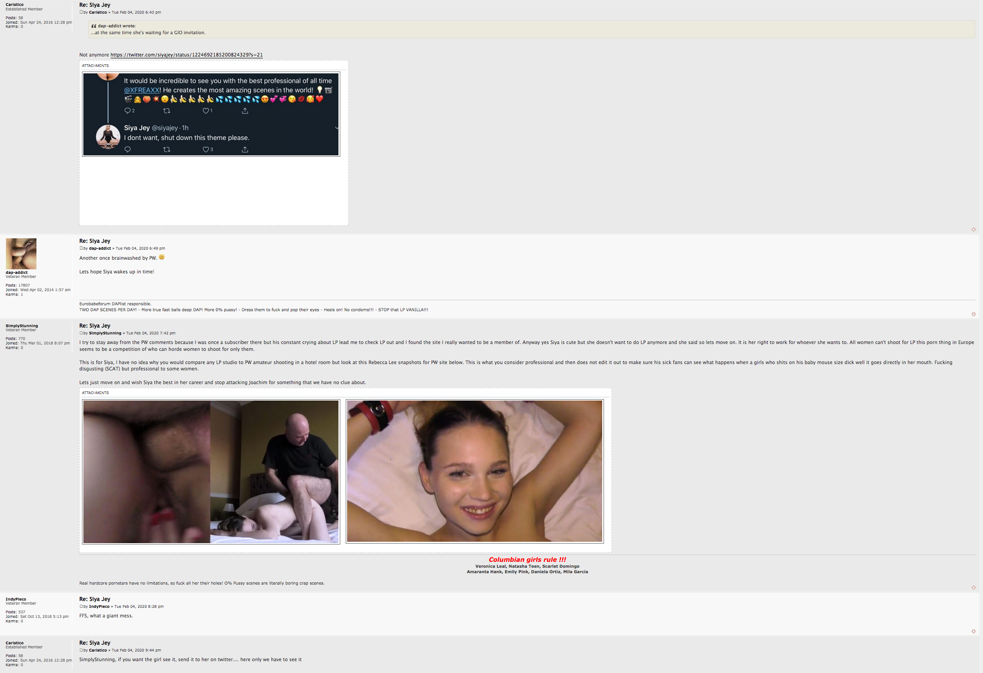Click post icon beside 'by SimplyStunning' byline

pyautogui.click(x=81, y=333)
